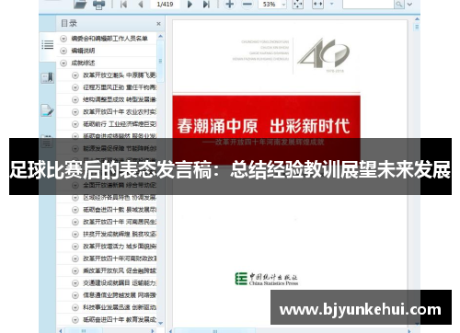Open 改革开放四十年 农业农村 chapter
460x333 pixels.
coord(120,112)
